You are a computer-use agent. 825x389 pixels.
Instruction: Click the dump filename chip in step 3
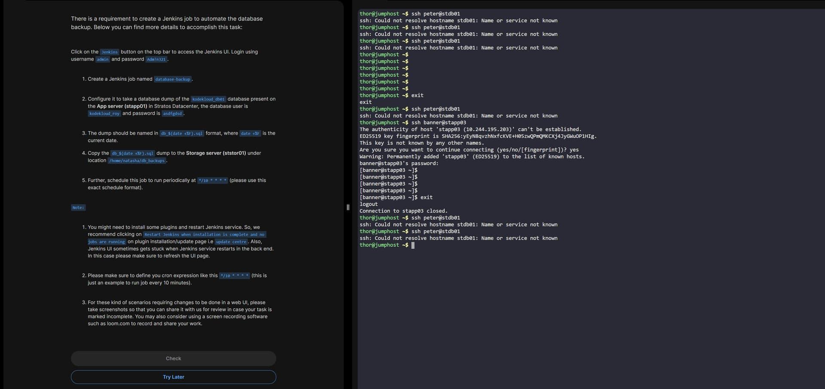[x=181, y=134]
